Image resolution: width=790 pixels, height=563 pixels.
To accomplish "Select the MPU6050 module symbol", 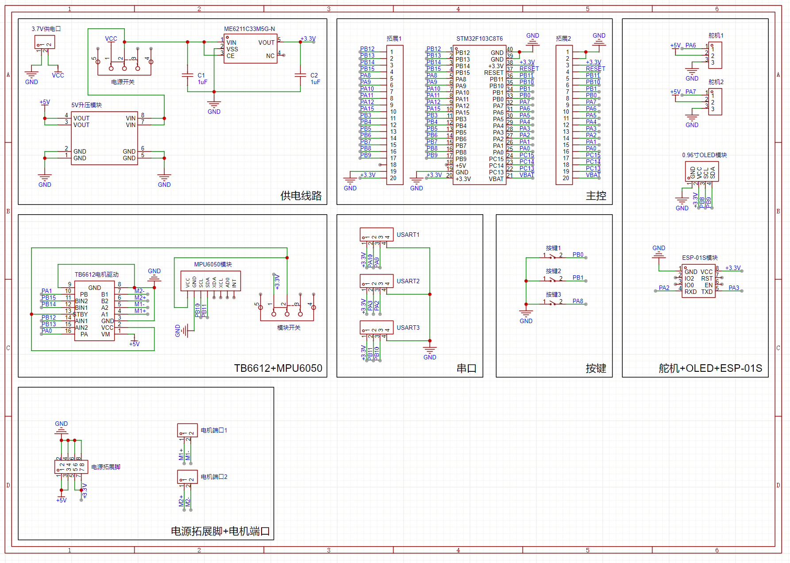I will click(211, 281).
